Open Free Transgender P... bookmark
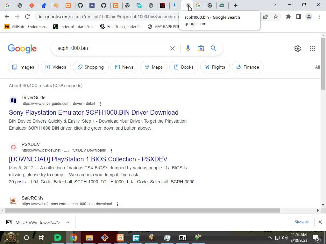Screen dimensions: 326x244 pyautogui.click(x=121, y=27)
